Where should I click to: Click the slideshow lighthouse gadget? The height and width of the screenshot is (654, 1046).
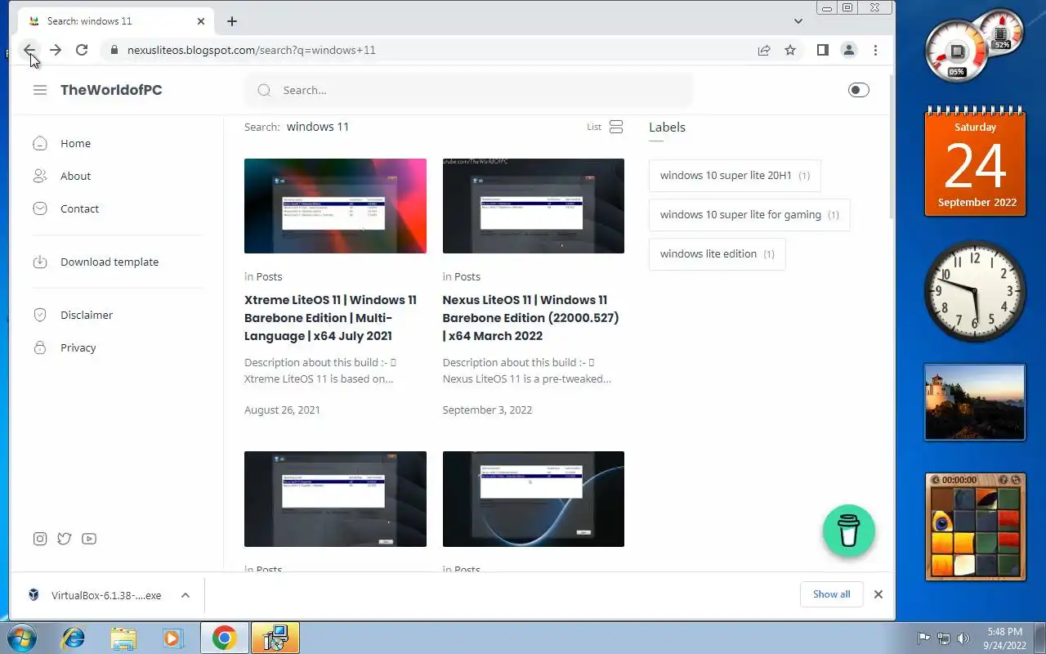975,402
